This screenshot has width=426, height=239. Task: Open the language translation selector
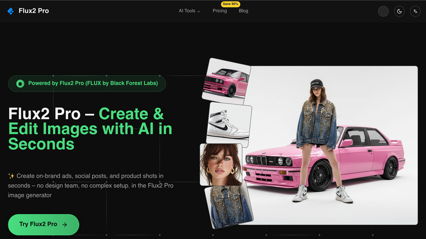pos(415,12)
